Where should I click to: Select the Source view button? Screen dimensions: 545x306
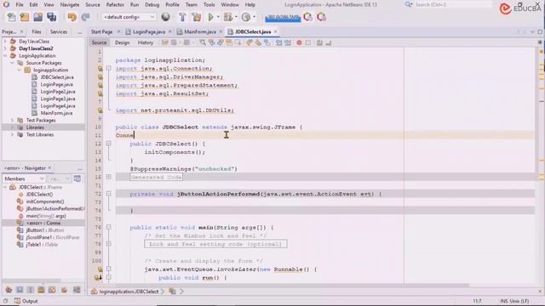[x=99, y=42]
